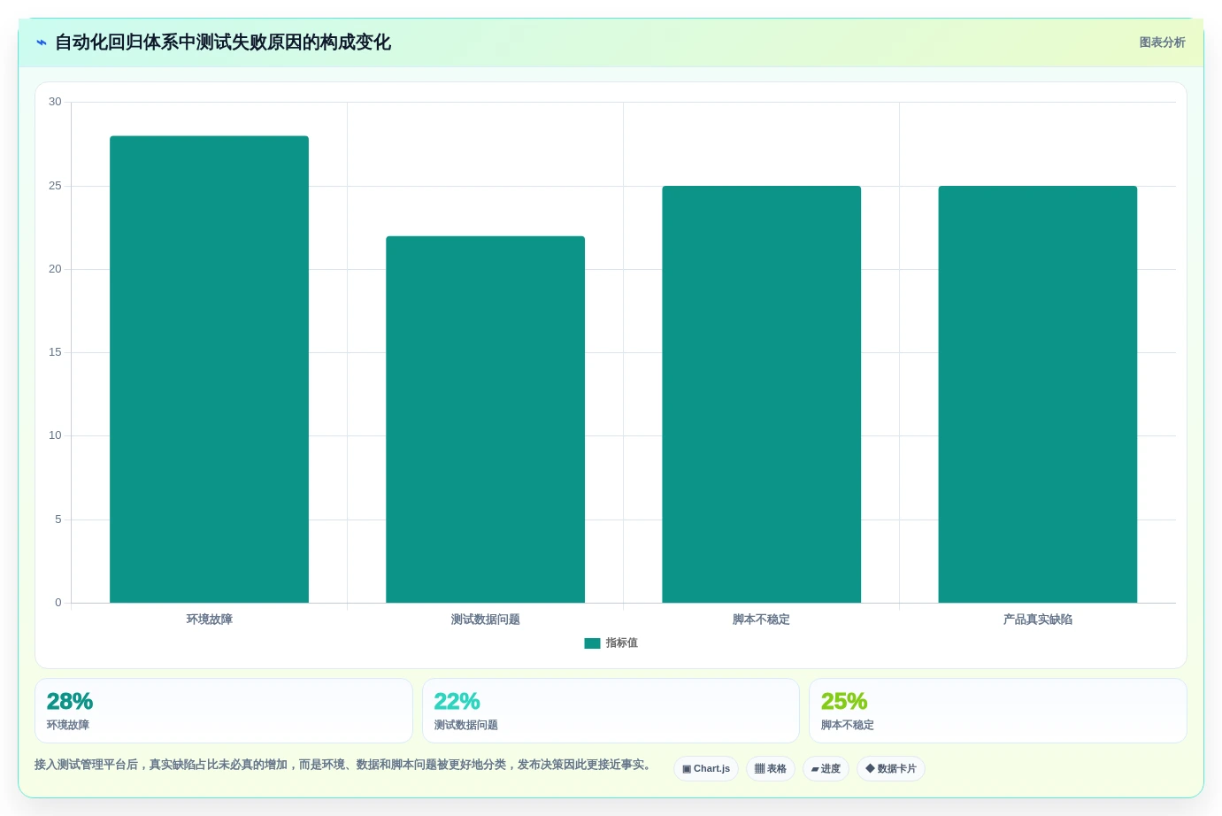Select the 测试数据问题 bar in chart
Viewport: 1222px width, 816px height.
click(485, 420)
